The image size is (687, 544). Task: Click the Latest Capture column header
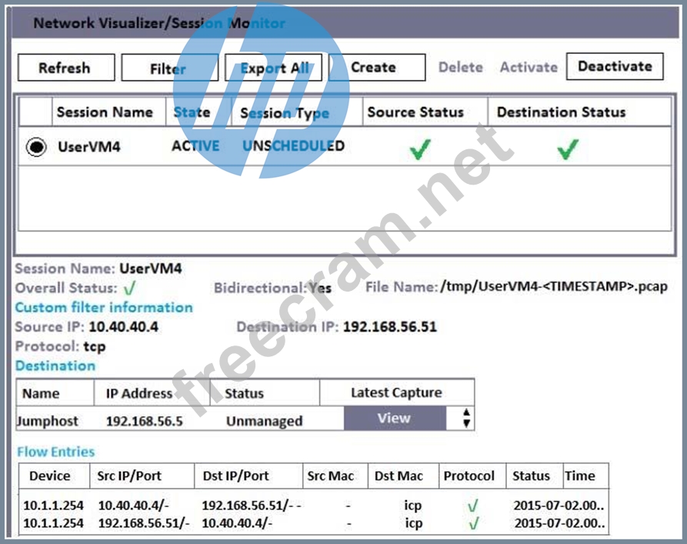[396, 392]
